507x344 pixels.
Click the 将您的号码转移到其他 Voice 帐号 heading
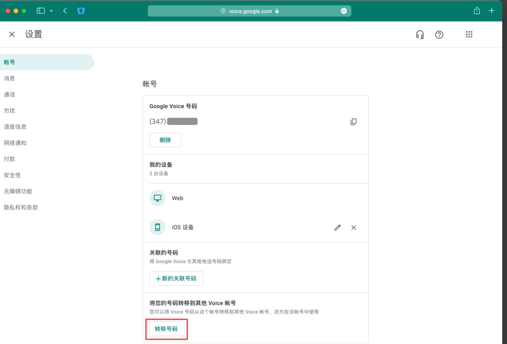point(193,303)
